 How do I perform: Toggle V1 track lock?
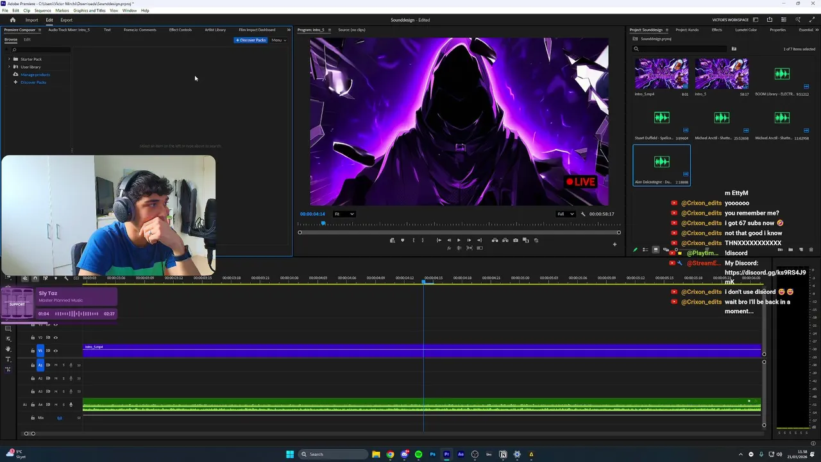coord(33,351)
